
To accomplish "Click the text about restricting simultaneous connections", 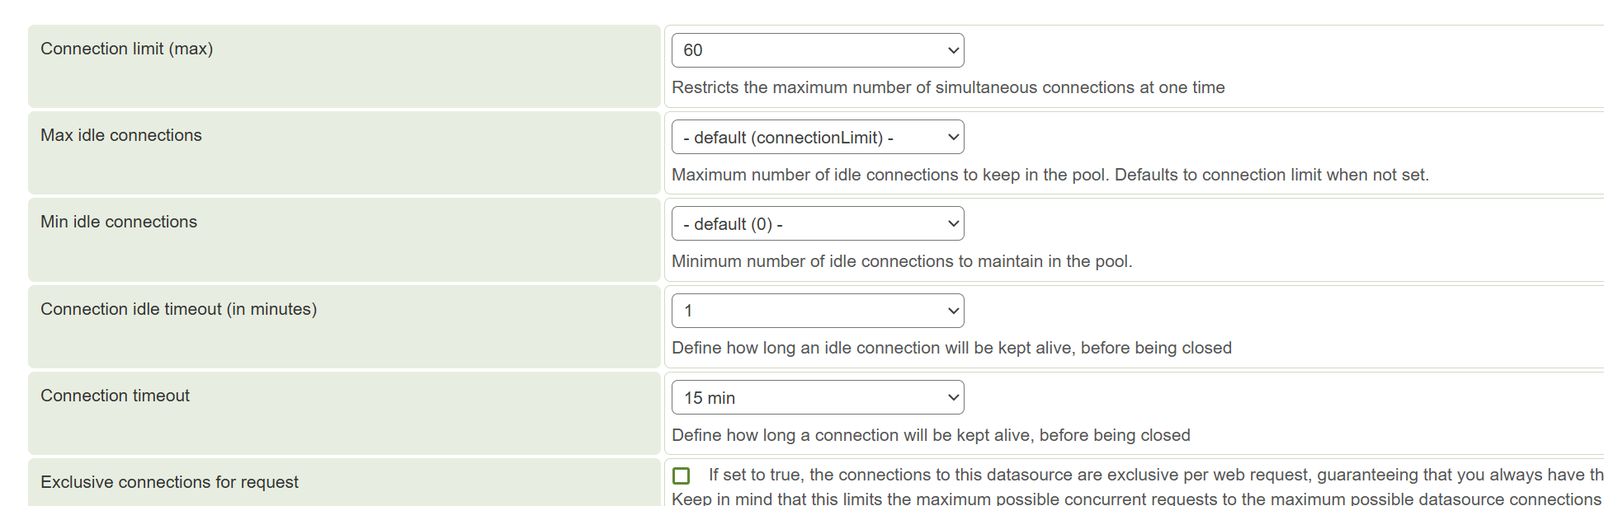I will click(x=948, y=87).
